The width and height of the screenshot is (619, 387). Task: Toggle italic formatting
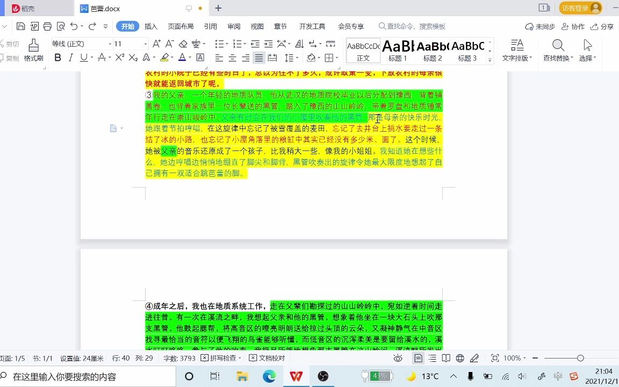point(70,57)
